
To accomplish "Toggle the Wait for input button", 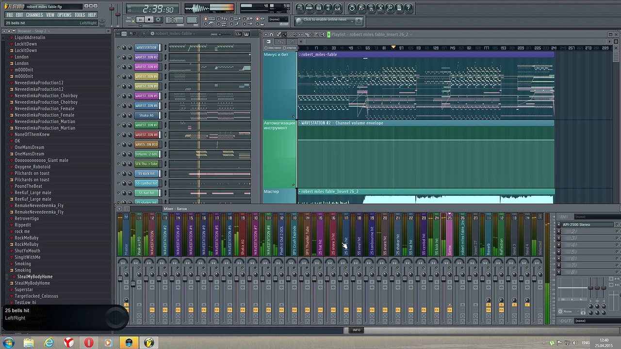I will [222, 24].
